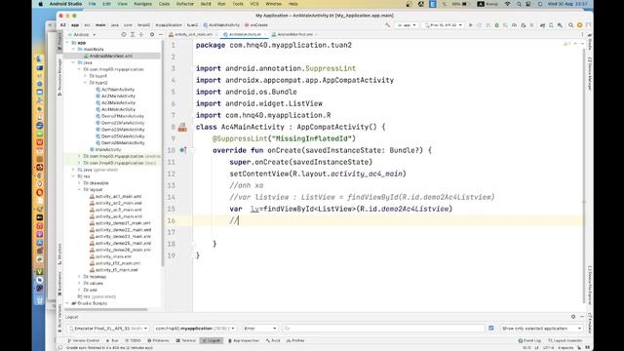
Task: Click Collapse All in Project panel
Action: 141,35
